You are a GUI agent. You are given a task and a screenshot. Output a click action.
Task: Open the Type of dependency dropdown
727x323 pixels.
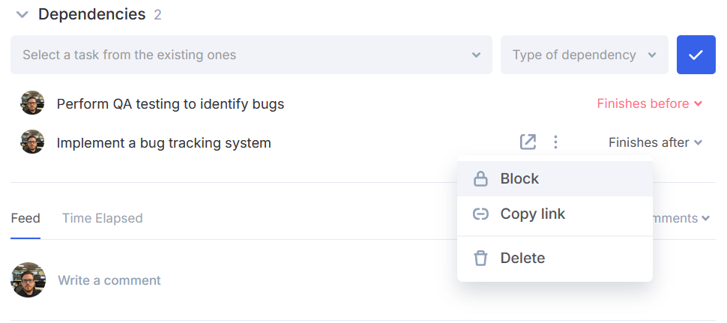(584, 55)
